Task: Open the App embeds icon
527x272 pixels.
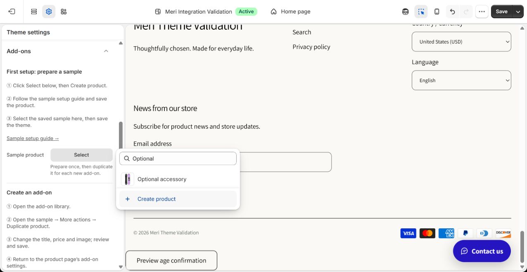Action: (x=64, y=12)
